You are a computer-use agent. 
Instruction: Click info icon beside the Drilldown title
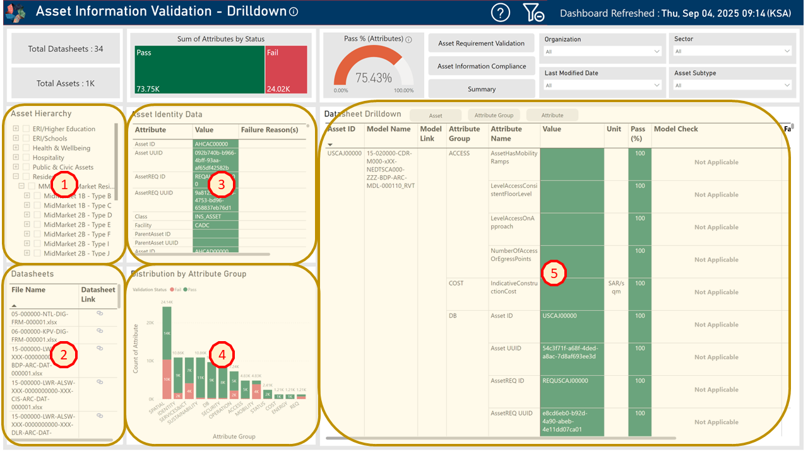[294, 12]
